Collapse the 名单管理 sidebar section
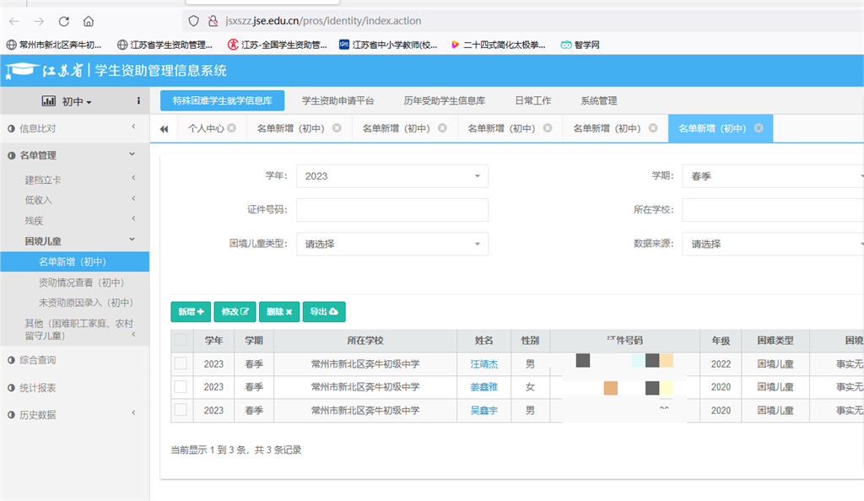The image size is (864, 501). 74,155
